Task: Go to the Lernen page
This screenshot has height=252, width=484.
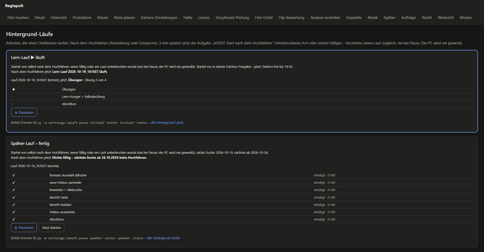Action: coord(204,18)
